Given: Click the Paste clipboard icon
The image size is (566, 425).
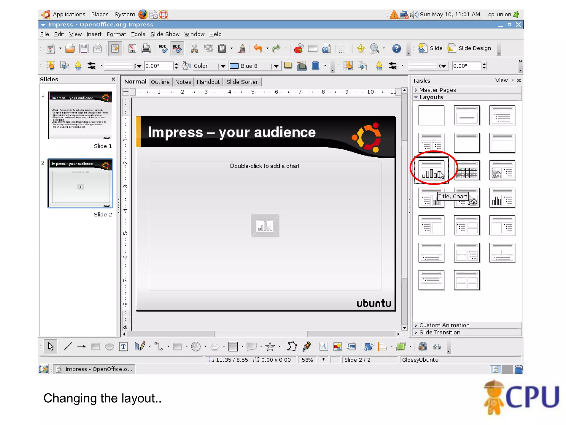Looking at the screenshot, I should point(222,48).
